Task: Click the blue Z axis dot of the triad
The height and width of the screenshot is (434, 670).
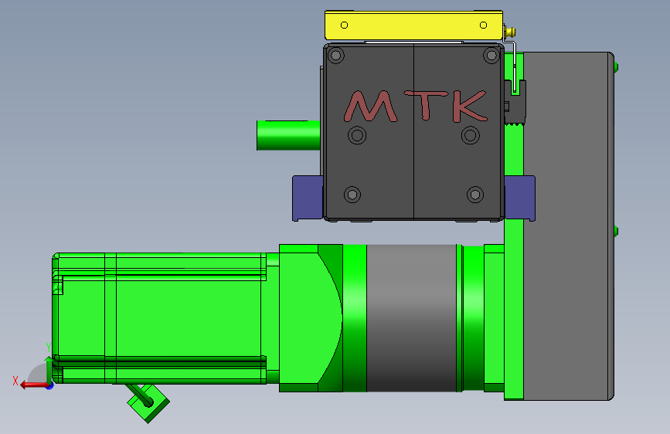Action: point(50,386)
